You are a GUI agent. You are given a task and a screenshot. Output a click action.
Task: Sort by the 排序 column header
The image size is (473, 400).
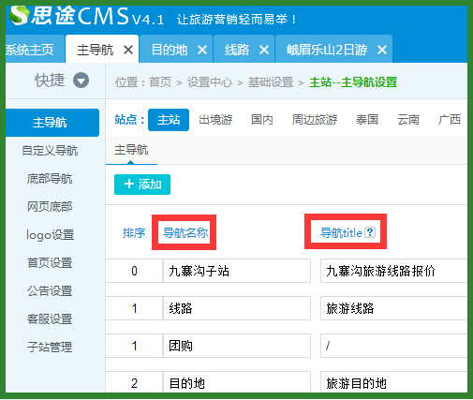(134, 233)
